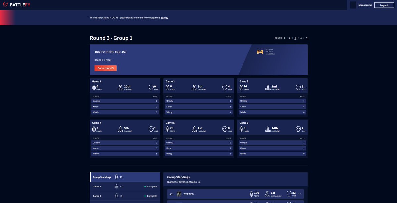The image size is (397, 203).
Task: Click WGR NEO best placement icon
Action: [x=267, y=194]
